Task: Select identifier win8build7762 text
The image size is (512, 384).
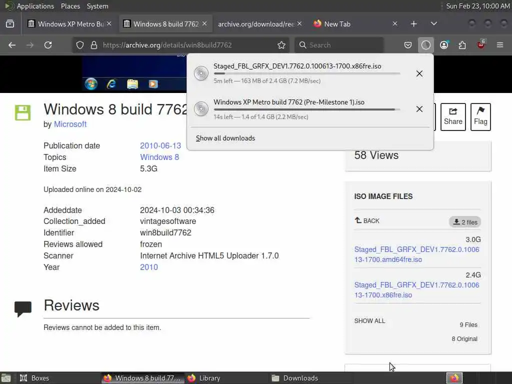Action: pos(165,232)
